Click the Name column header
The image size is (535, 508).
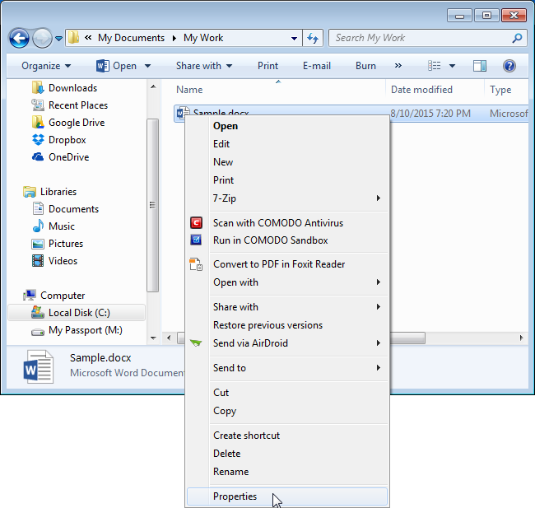click(x=189, y=90)
